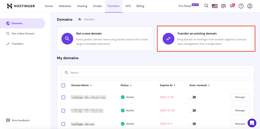The image size is (260, 129).
Task: Toggle auto-renewal for domain expiring 2023-10-30
Action: (193, 110)
